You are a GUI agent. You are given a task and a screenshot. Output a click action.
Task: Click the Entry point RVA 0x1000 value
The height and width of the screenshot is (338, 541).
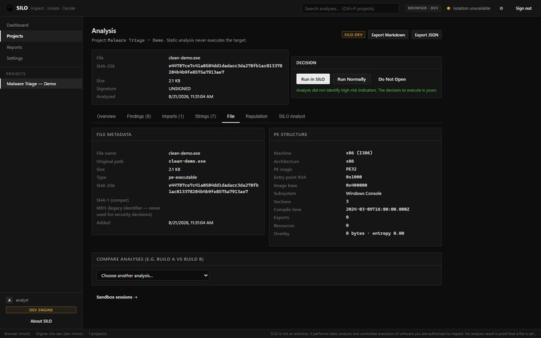[354, 177]
